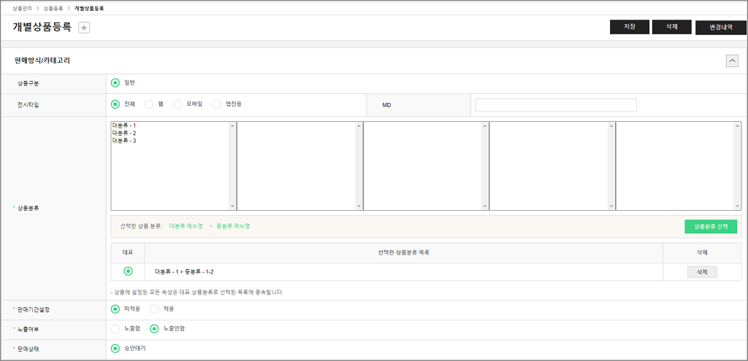Click 상품등록 in the breadcrumb

click(x=53, y=7)
